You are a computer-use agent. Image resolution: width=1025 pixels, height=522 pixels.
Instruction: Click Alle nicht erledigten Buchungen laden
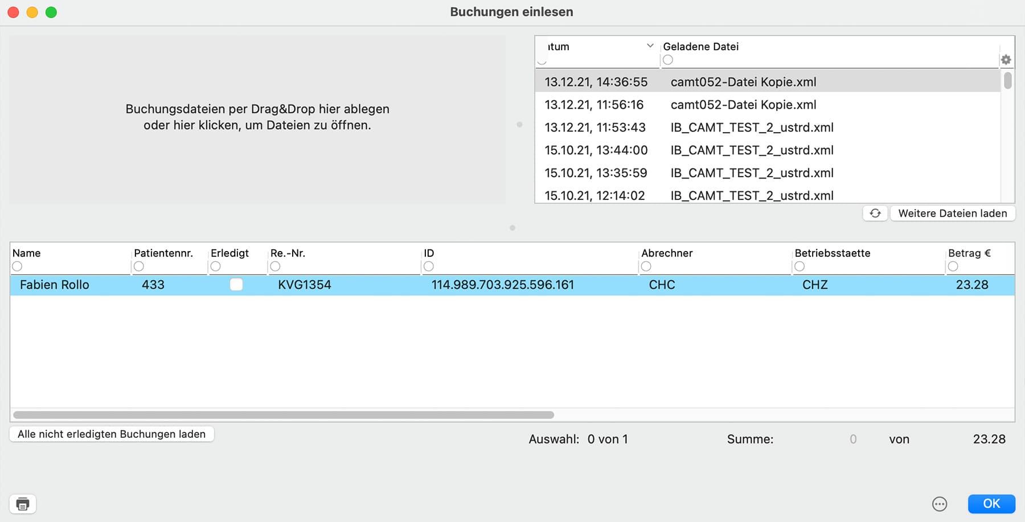click(x=112, y=434)
